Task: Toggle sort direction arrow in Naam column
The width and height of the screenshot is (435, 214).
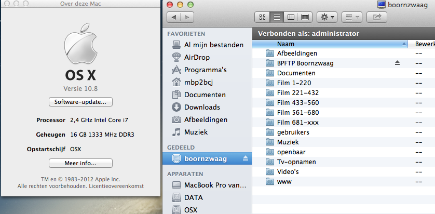Action: [x=404, y=44]
